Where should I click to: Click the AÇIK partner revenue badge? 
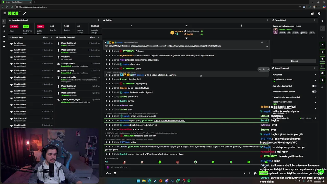point(26,26)
